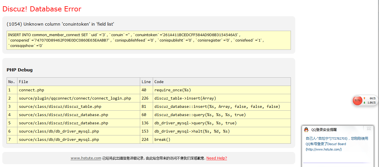Image resolution: width=379 pixels, height=167 pixels.
Task: Click the red 91% memory ball
Action: (357, 100)
